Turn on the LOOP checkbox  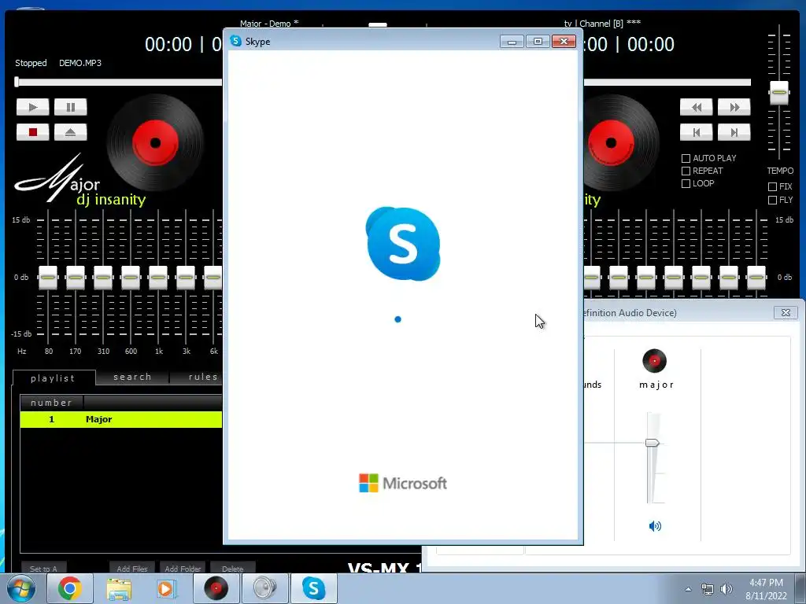click(x=686, y=183)
